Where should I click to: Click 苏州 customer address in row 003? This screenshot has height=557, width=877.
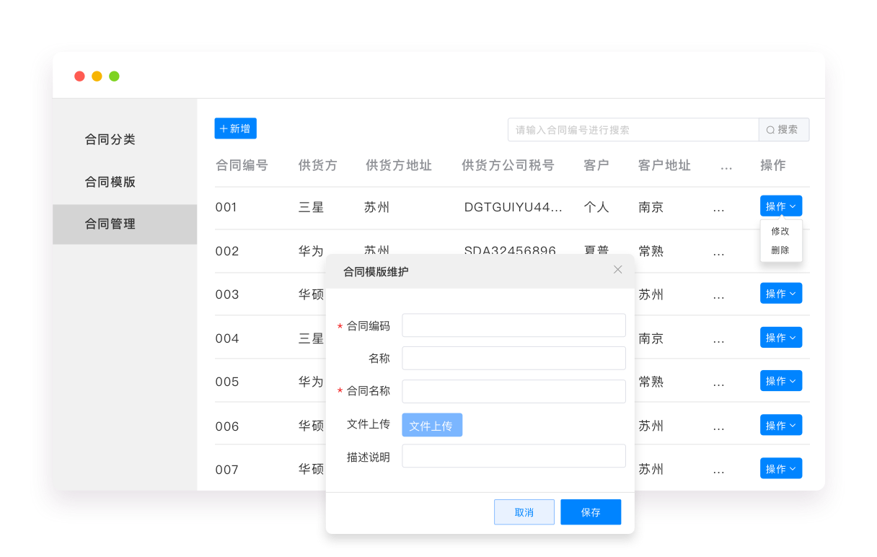pyautogui.click(x=651, y=294)
